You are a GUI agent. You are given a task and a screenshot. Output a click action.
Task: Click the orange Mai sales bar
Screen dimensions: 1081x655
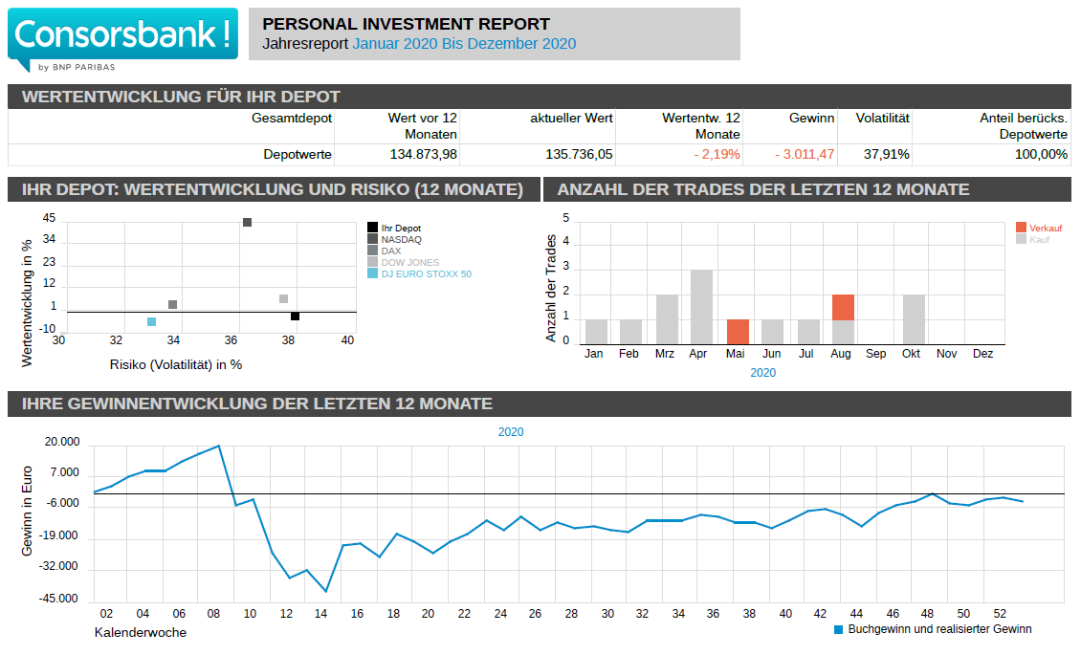point(738,331)
